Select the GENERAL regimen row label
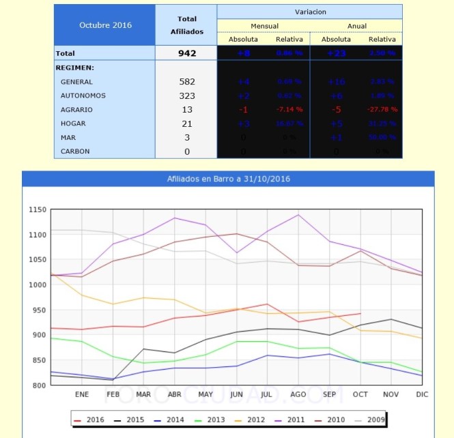 click(x=76, y=82)
